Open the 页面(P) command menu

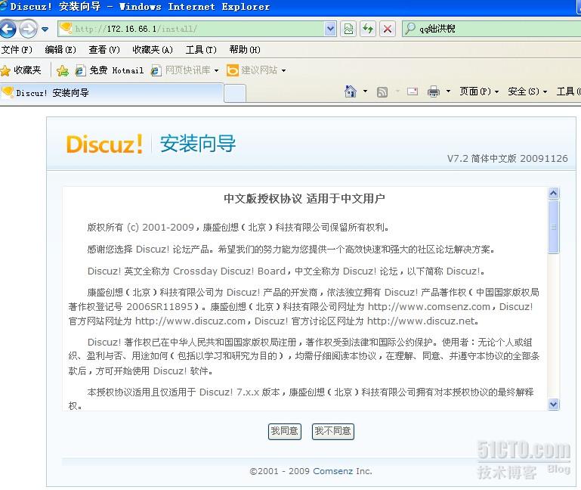pyautogui.click(x=479, y=91)
